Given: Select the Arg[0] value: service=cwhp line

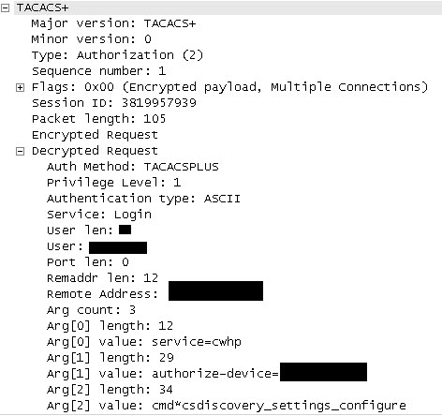Looking at the screenshot, I should tap(144, 342).
